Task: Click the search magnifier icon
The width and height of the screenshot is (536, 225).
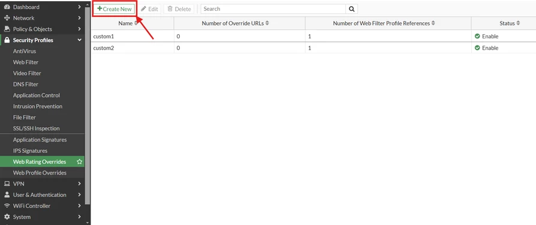Action: pos(351,9)
